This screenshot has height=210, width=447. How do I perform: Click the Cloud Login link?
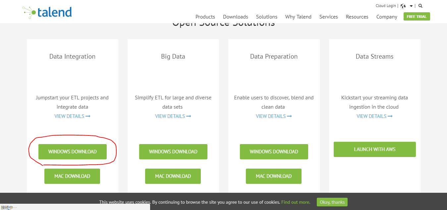pos(386,6)
